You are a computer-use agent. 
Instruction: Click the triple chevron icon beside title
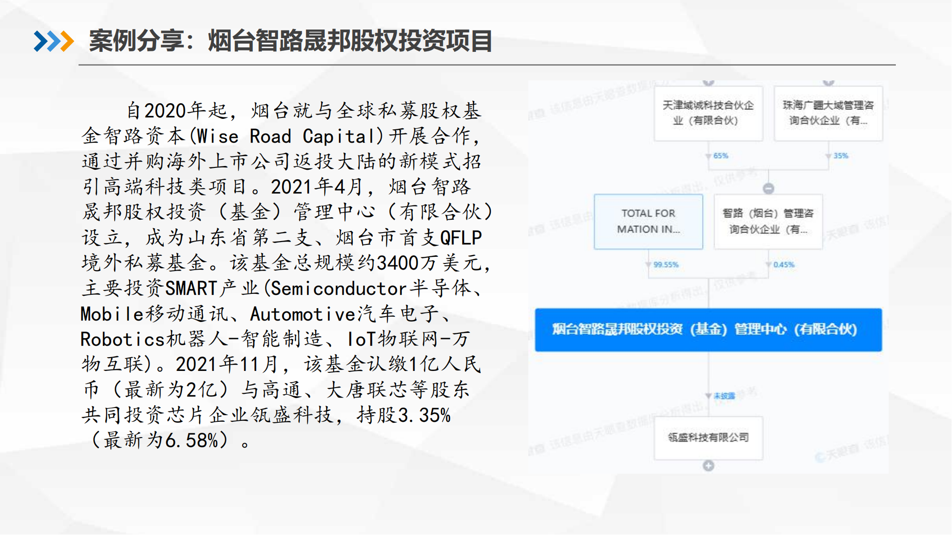point(54,41)
